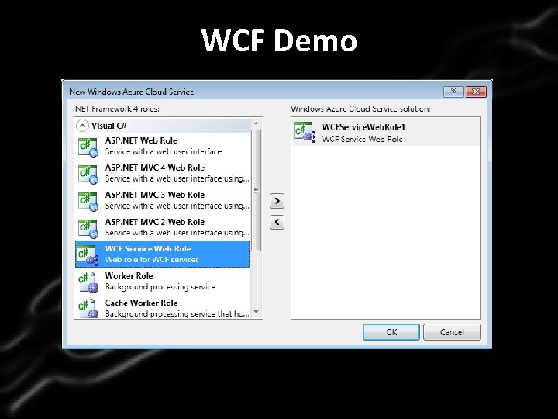Click 'Service with a web user interface' description
The width and height of the screenshot is (558, 419).
click(164, 152)
